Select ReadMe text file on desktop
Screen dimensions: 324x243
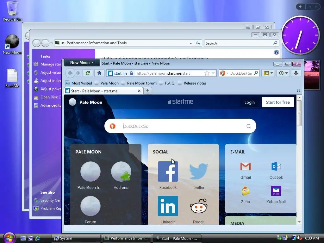12,78
